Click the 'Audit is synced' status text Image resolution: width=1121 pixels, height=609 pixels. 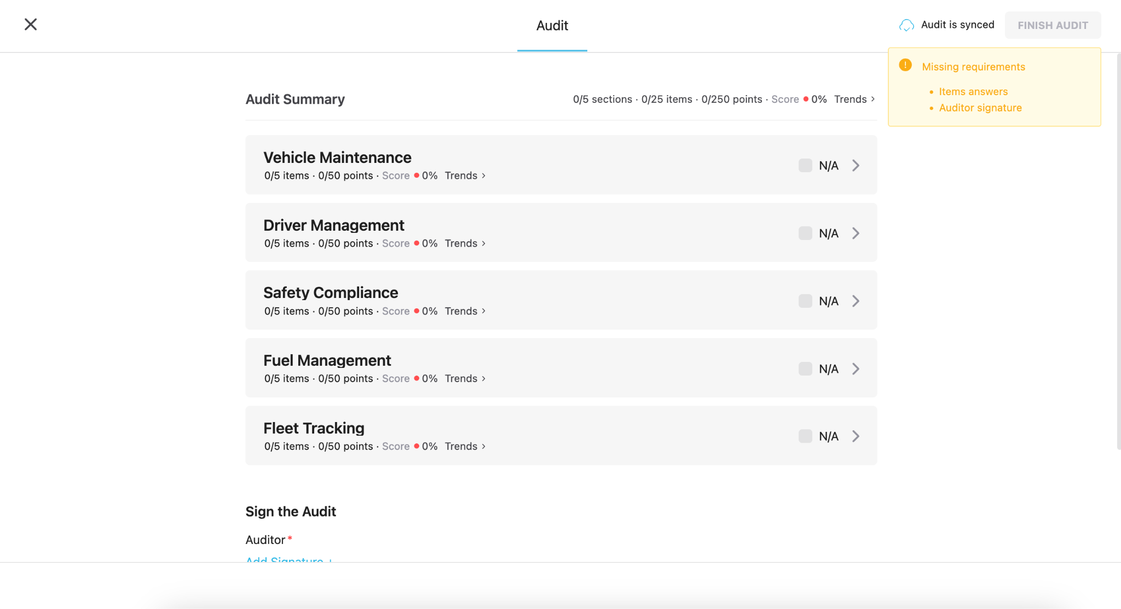click(957, 25)
